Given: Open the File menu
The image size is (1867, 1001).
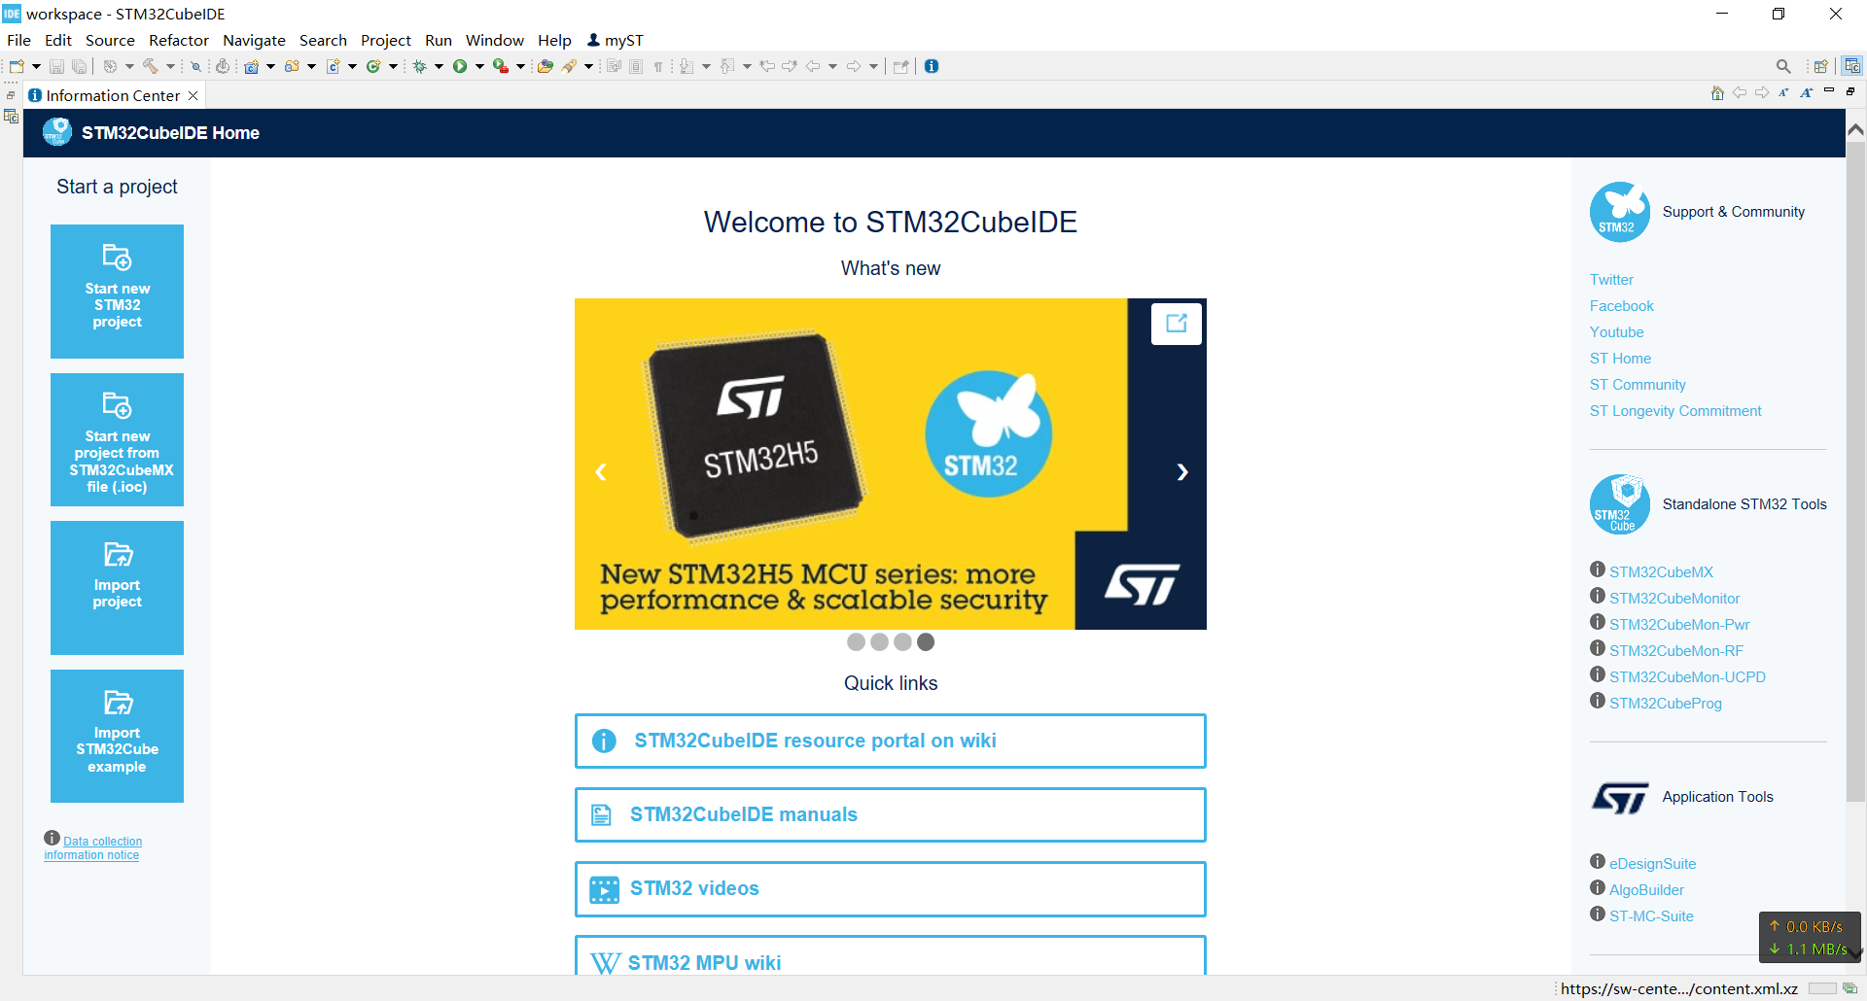Looking at the screenshot, I should 18,40.
